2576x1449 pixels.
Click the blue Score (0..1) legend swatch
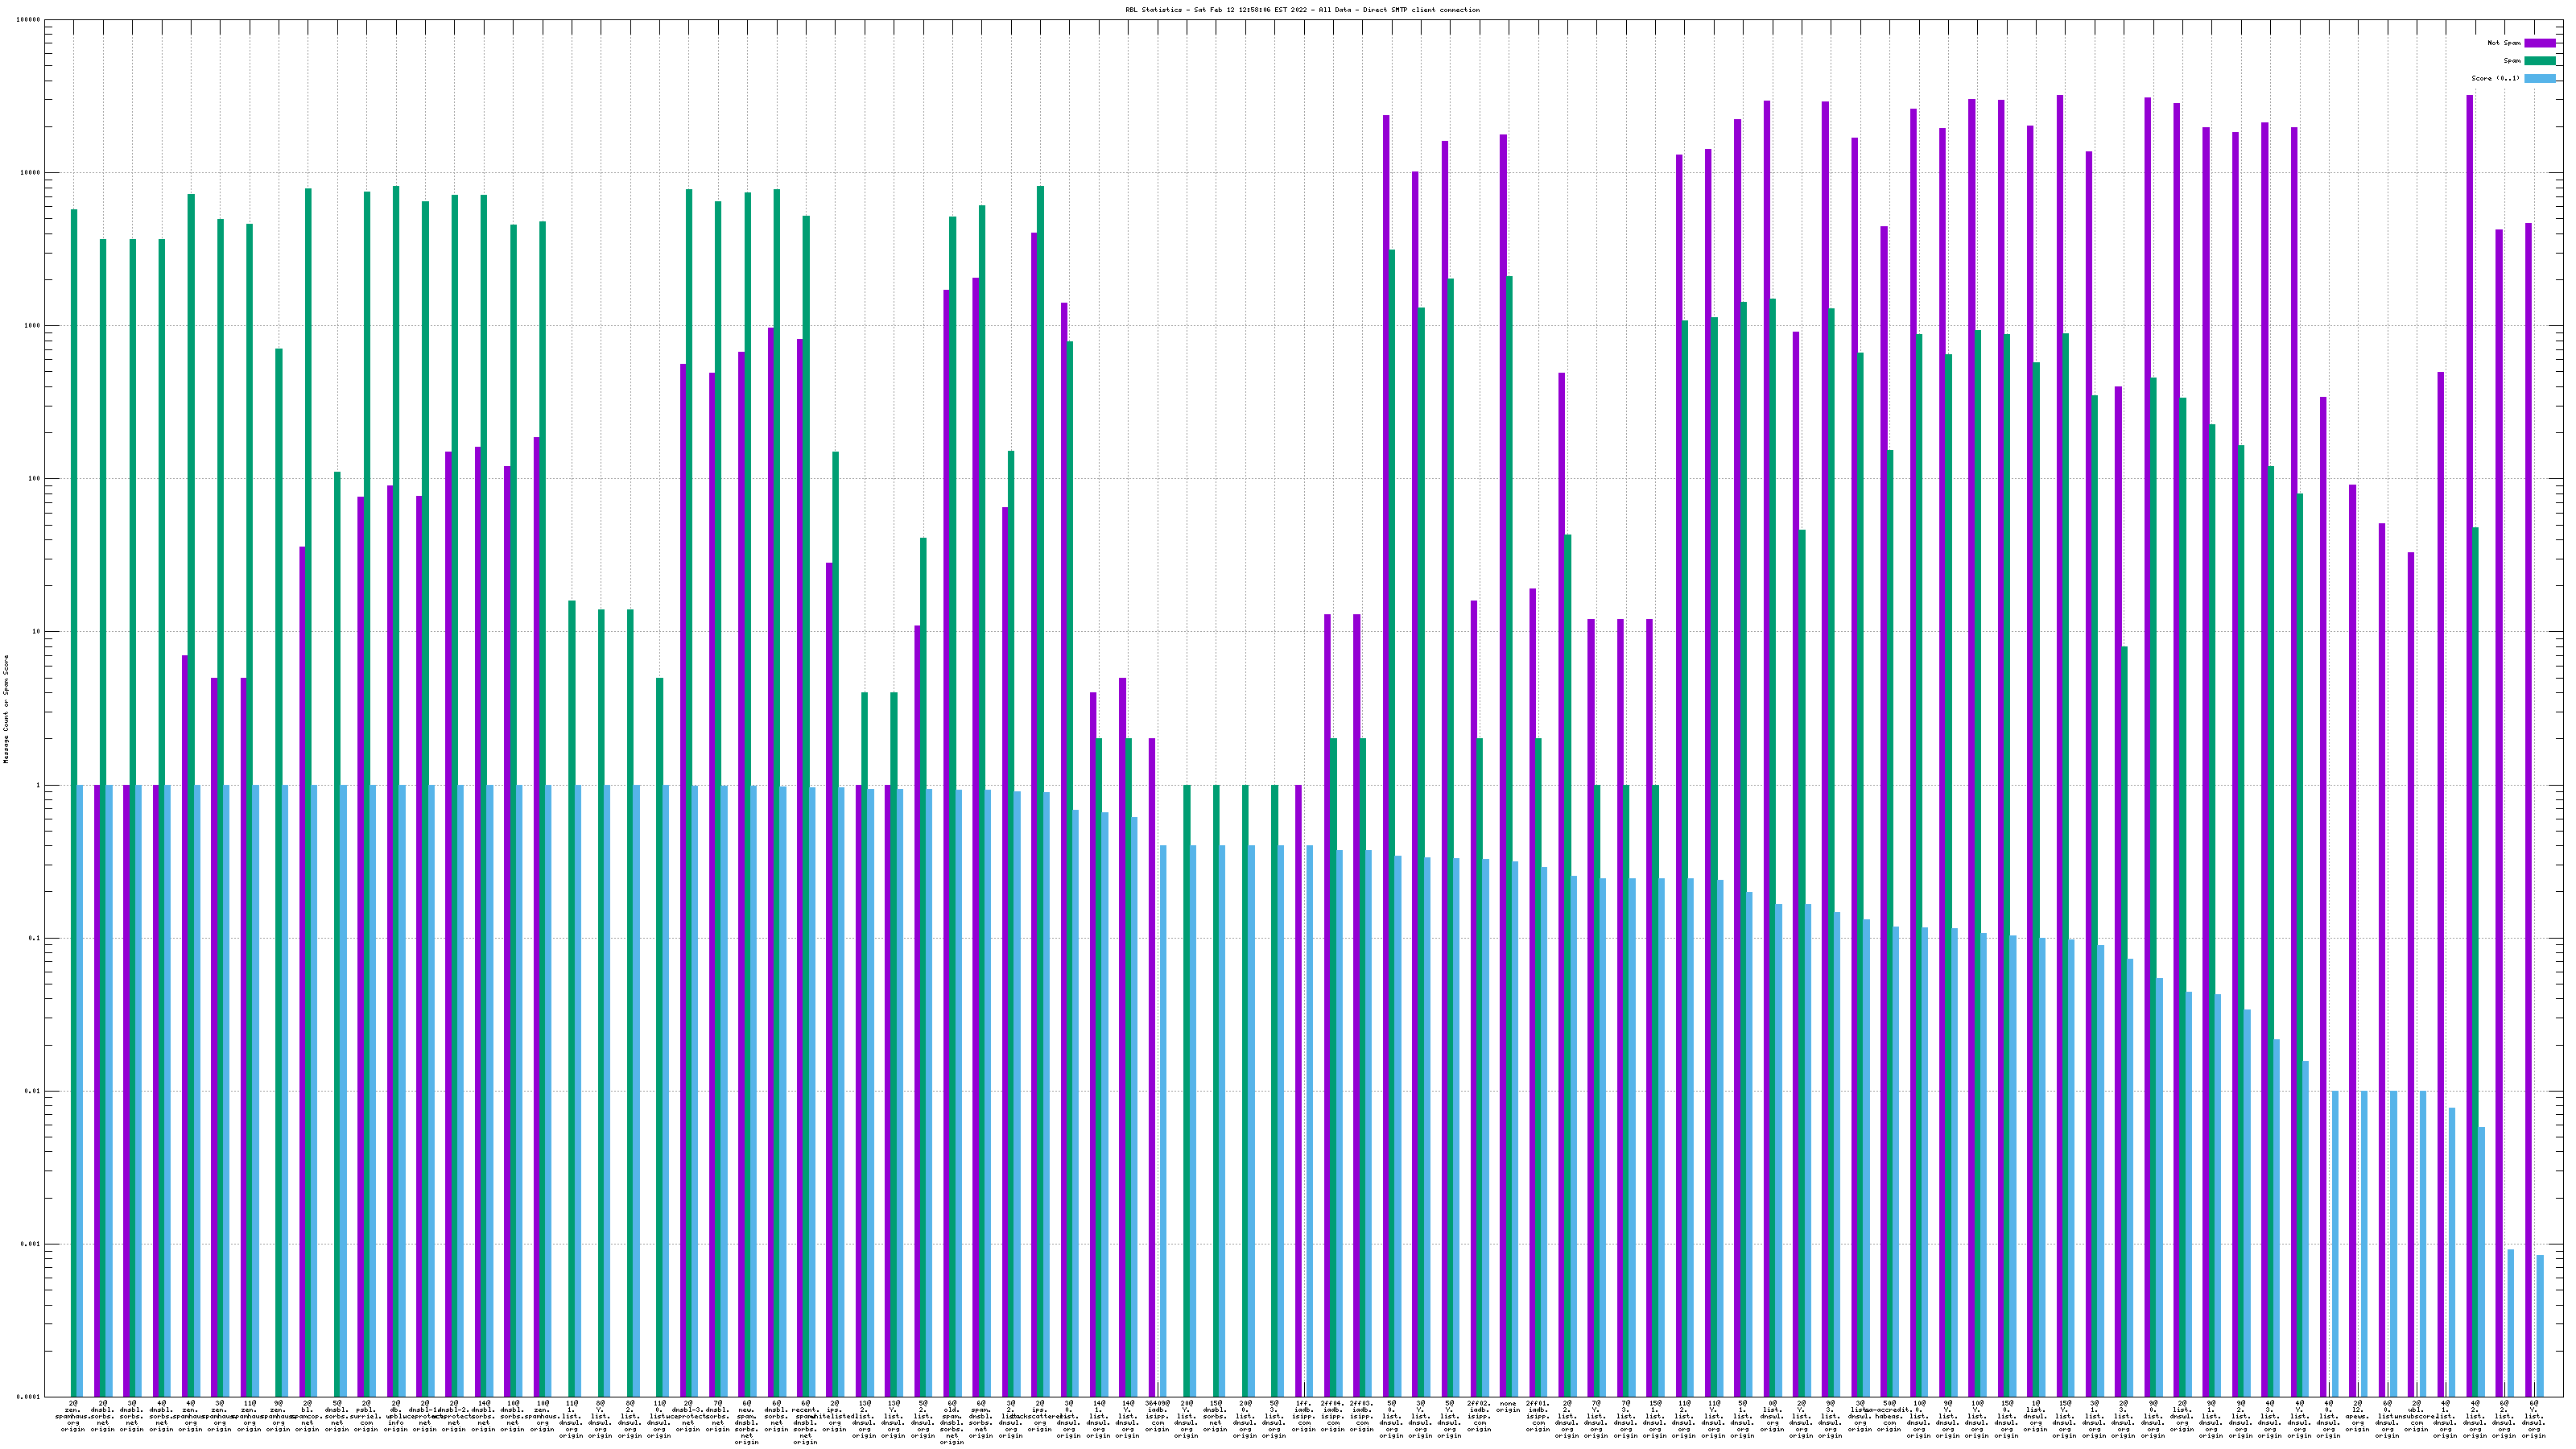2540,78
